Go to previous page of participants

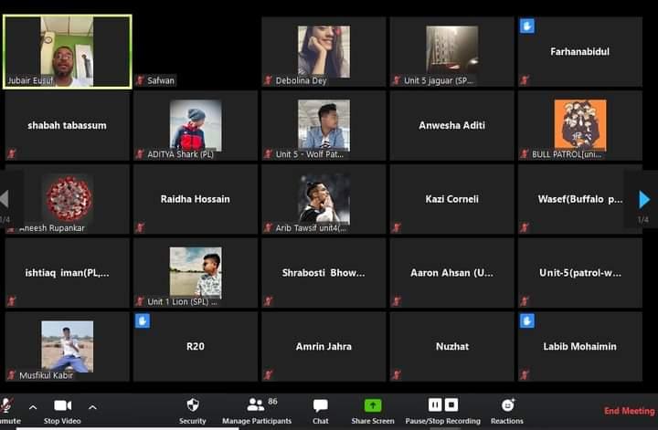(x=5, y=199)
